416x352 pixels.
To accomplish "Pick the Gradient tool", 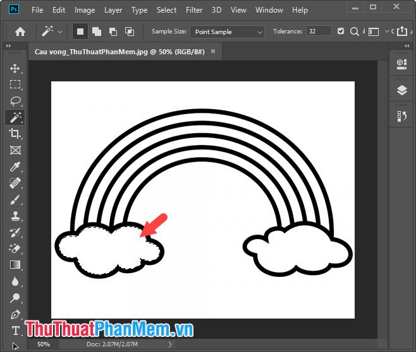I will (x=15, y=265).
